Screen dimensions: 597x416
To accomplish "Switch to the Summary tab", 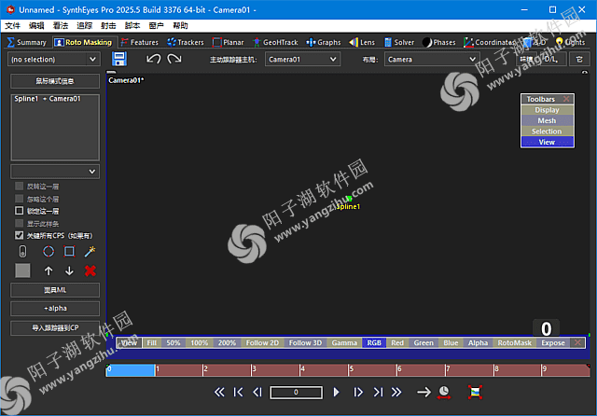I will (27, 42).
